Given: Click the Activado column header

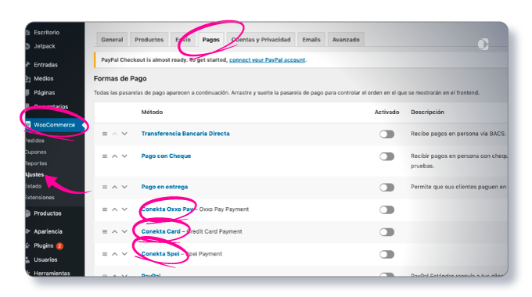Looking at the screenshot, I should point(386,113).
